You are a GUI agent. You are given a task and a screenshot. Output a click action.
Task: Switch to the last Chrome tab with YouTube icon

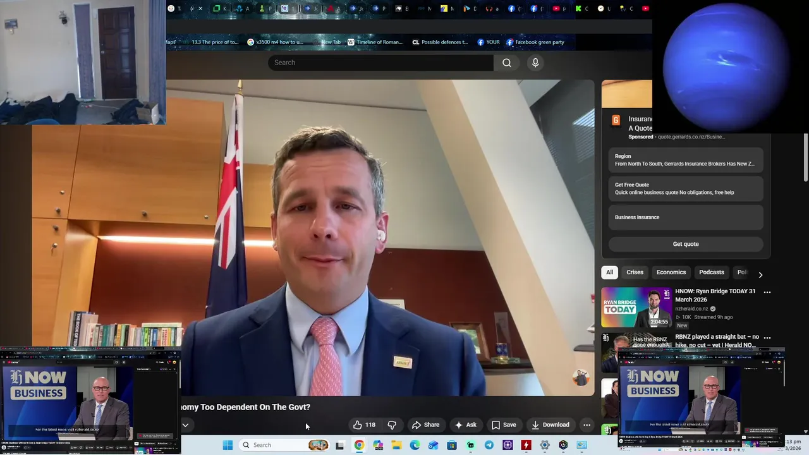pos(645,8)
